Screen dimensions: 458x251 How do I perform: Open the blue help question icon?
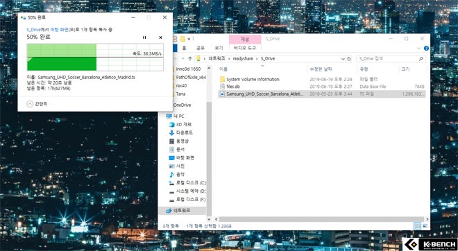426,48
